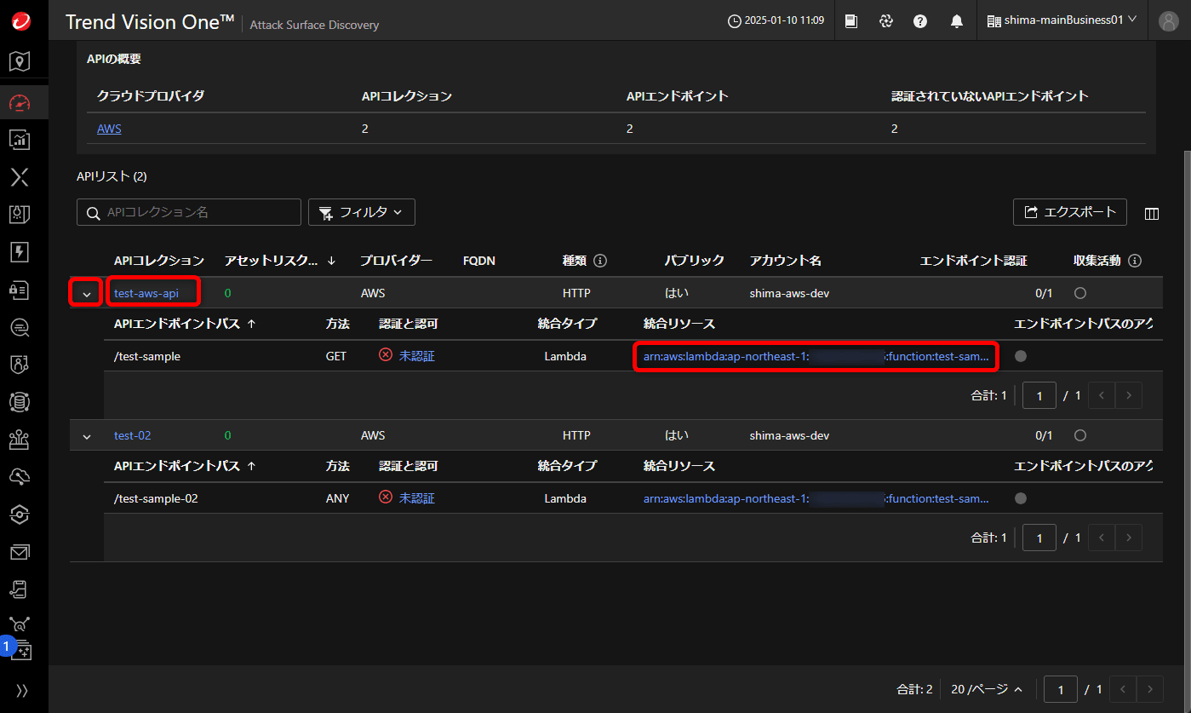
Task: Open the people network sidebar icon
Action: coord(20,440)
